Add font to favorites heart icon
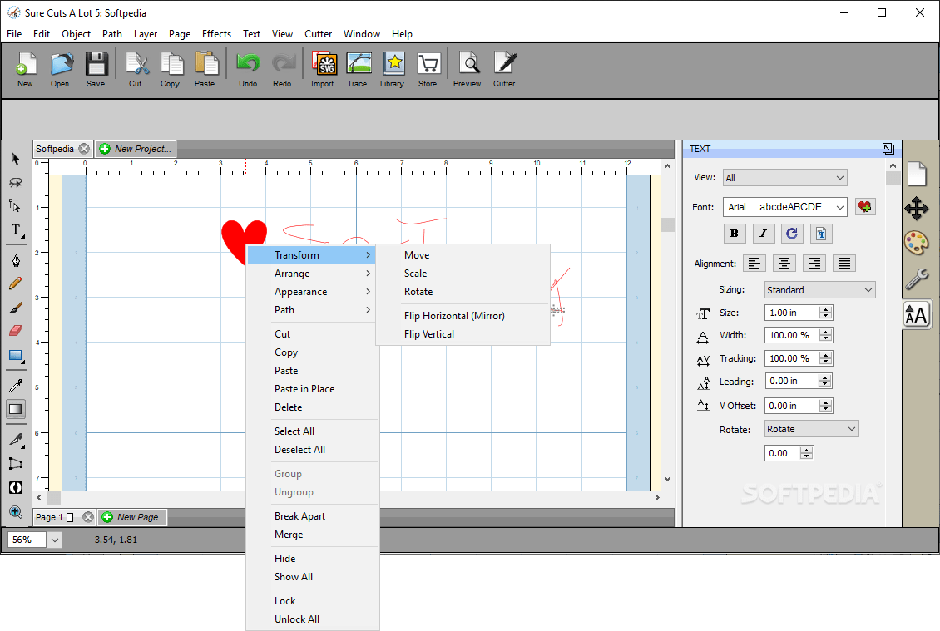The image size is (940, 631). click(865, 207)
